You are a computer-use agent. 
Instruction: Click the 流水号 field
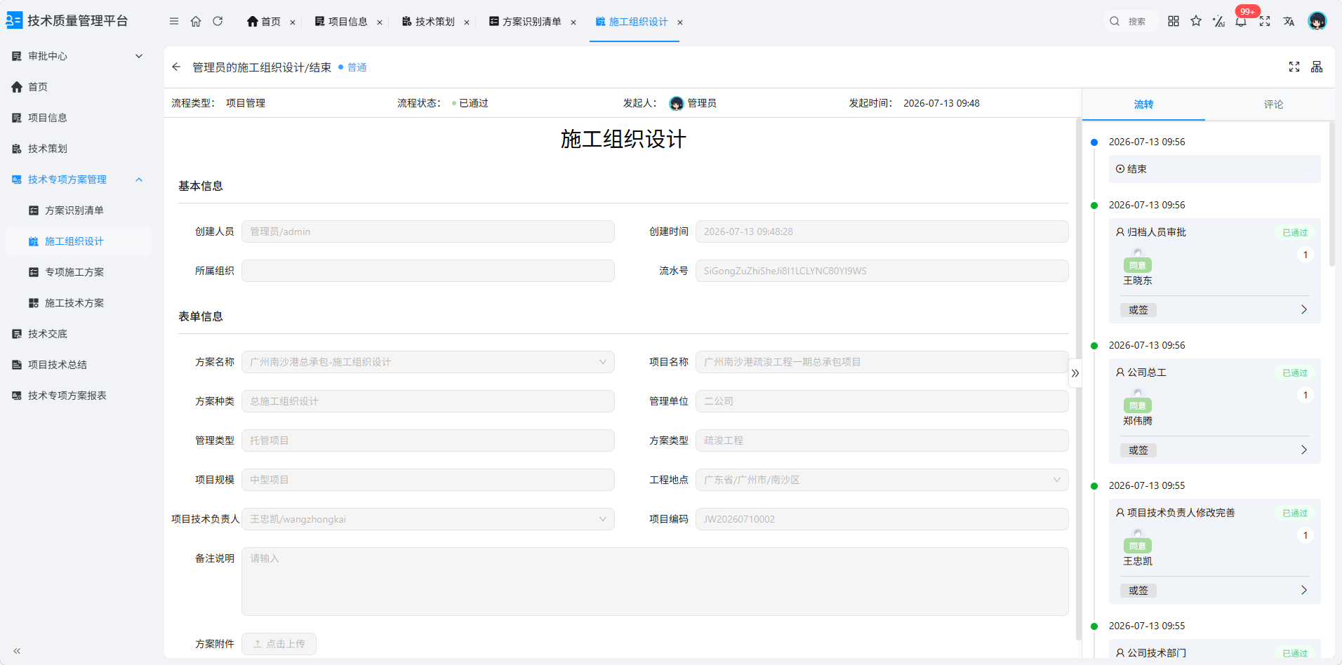[882, 271]
